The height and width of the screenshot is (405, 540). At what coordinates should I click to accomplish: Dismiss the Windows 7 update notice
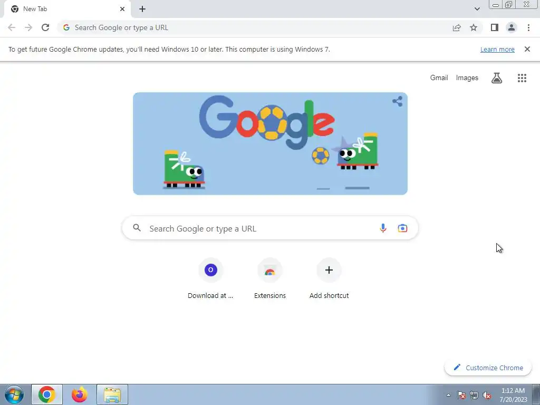(527, 49)
